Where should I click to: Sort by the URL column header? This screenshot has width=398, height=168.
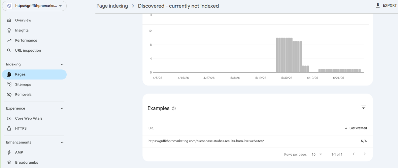(151, 128)
